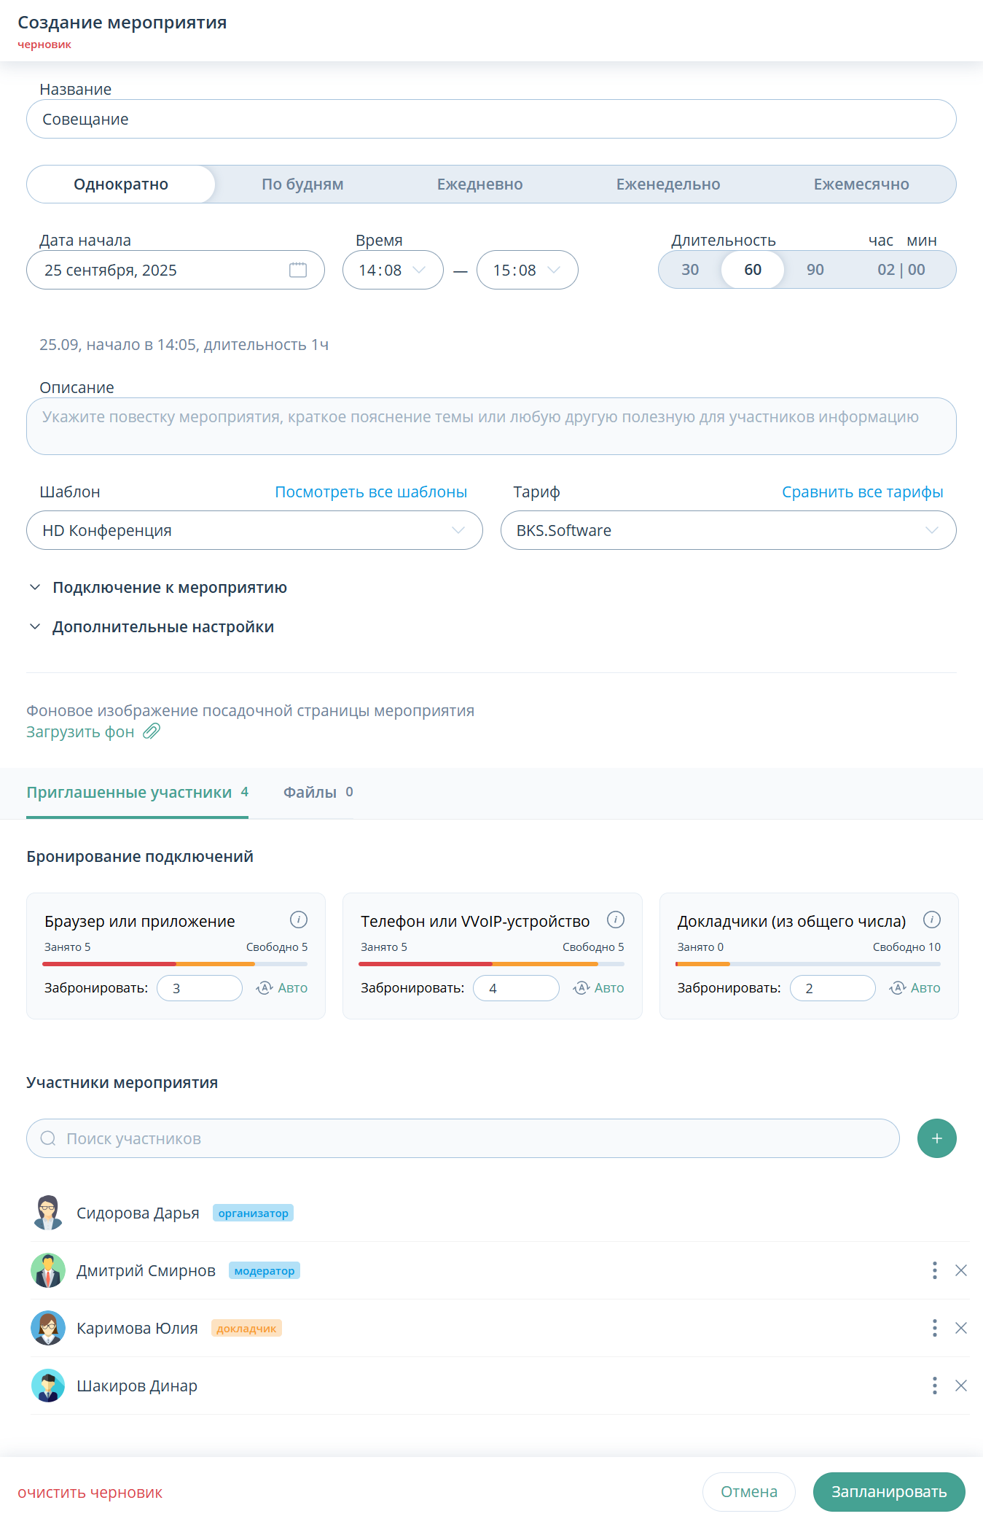Screen dimensions: 983x1527
Task: Expand Подключение к мероприятию section
Action: click(169, 588)
